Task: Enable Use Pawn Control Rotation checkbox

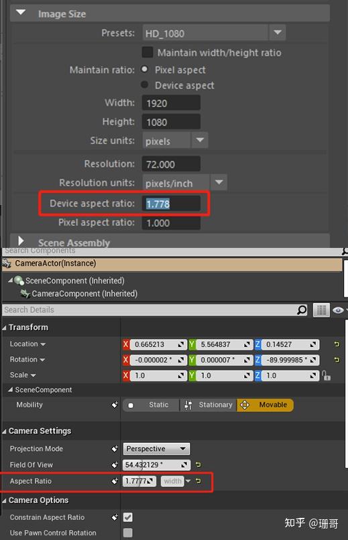Action: (x=128, y=533)
